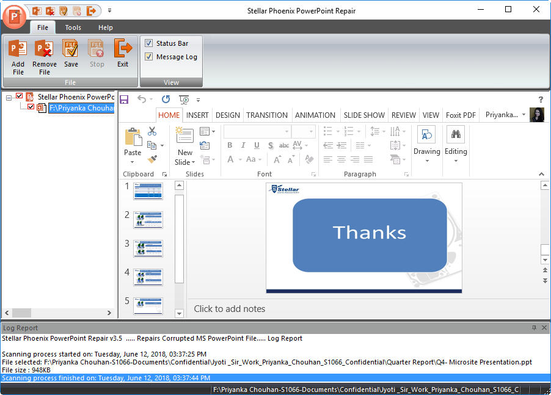Click the Bold B icon

230,145
